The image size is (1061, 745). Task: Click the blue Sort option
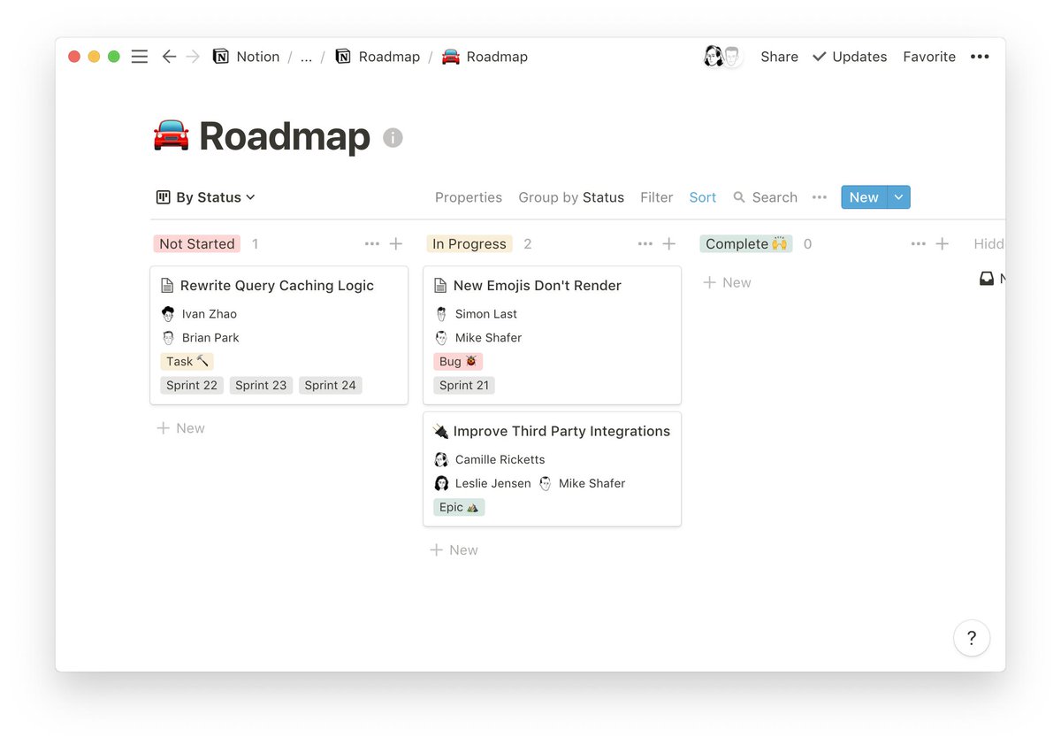(x=702, y=196)
